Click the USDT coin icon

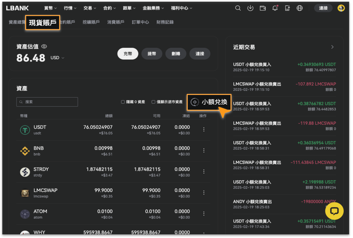25,130
